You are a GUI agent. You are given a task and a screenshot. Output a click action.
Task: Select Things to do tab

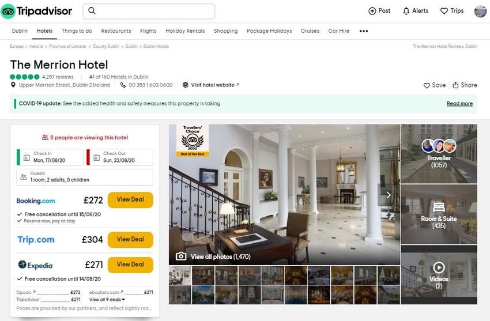77,31
